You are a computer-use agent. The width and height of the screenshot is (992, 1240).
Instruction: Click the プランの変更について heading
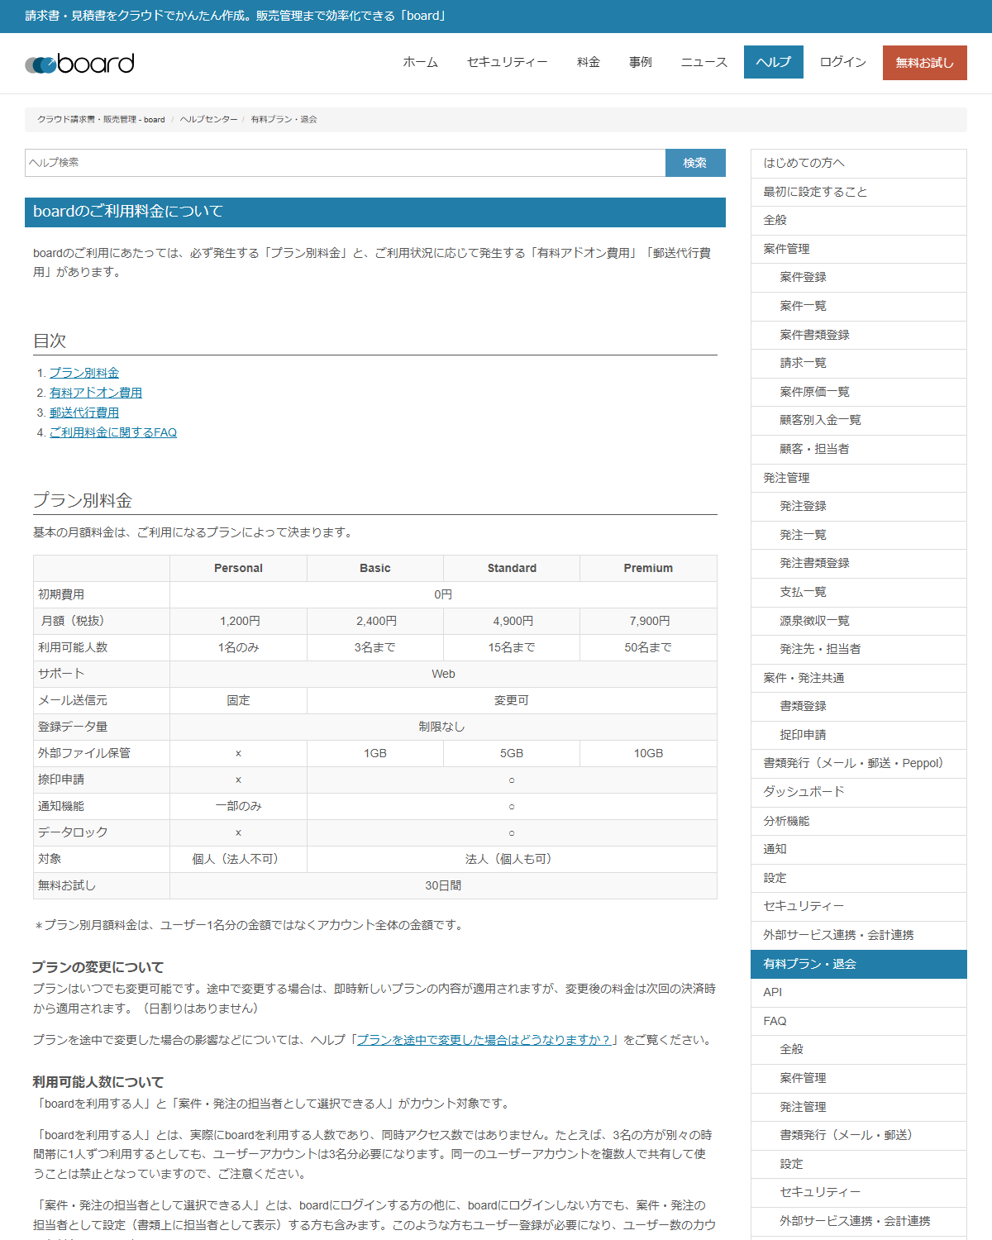pos(98,967)
